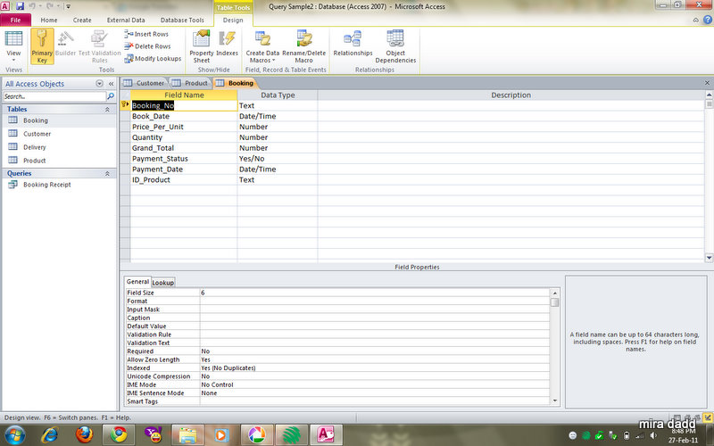The image size is (714, 446).
Task: Click Indexed property Yes (No Duplicates)
Action: (x=375, y=368)
